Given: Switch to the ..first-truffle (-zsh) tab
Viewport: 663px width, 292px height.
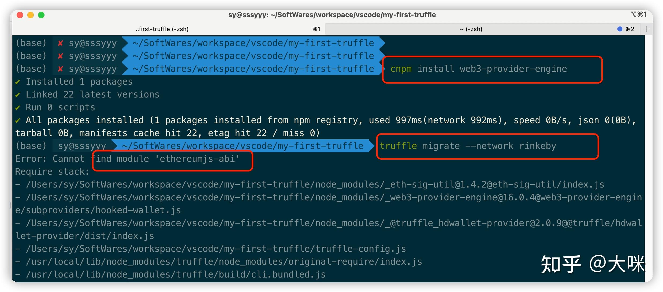Looking at the screenshot, I should (162, 29).
